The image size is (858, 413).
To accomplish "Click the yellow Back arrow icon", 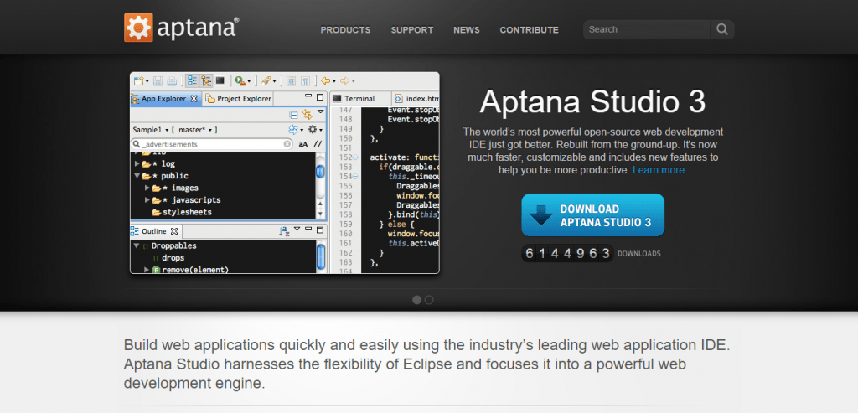I will click(325, 81).
